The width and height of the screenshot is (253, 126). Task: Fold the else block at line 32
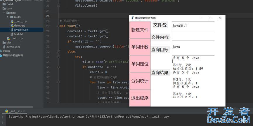[58, 52]
